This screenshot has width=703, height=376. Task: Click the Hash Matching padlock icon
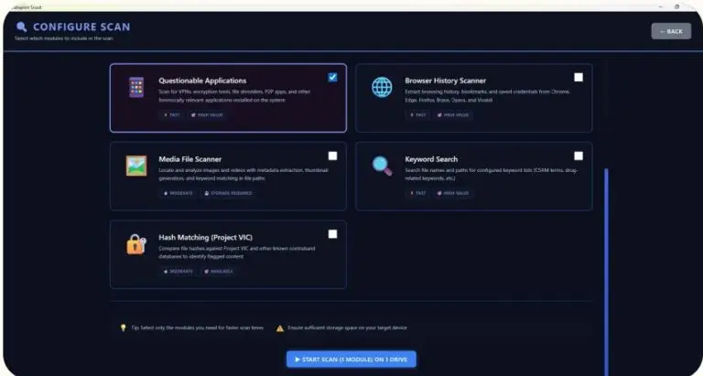tap(135, 244)
